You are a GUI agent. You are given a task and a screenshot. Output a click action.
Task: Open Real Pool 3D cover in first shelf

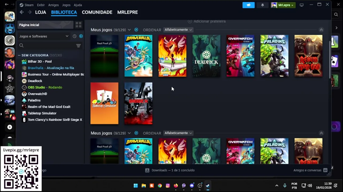(104, 56)
